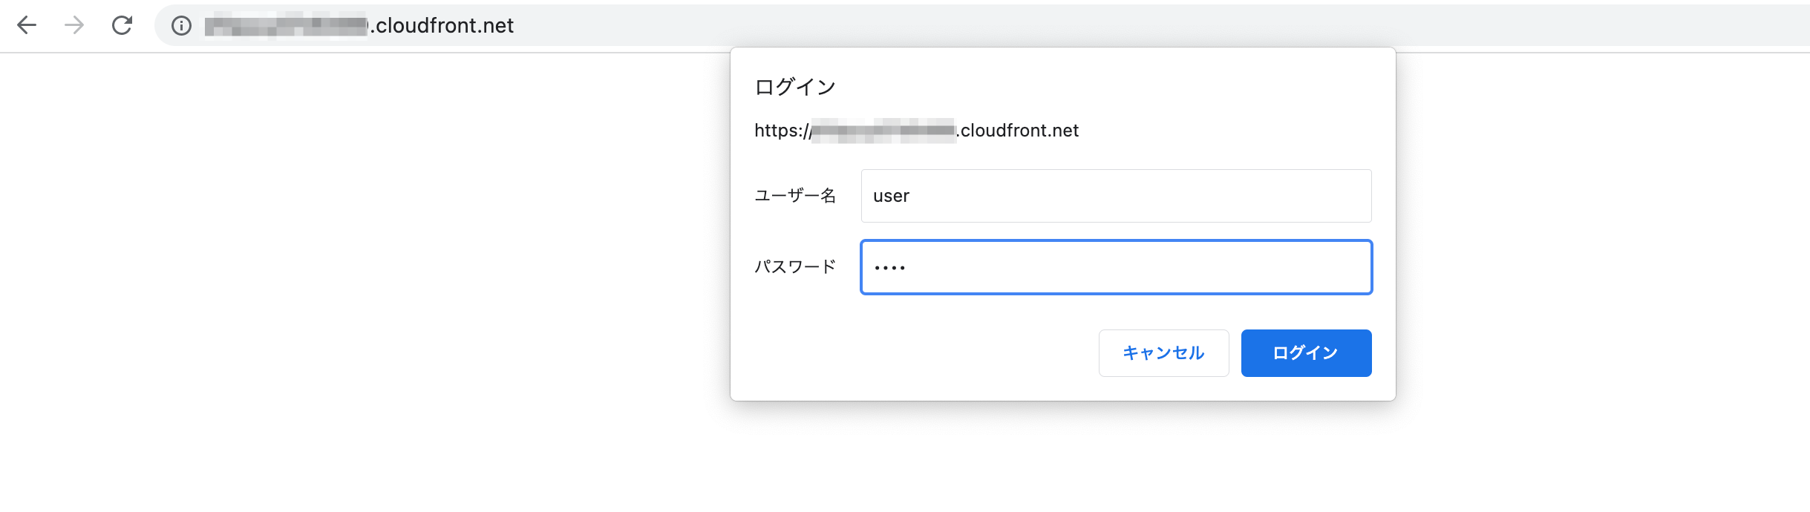Cancel login with キャンセル button
The image size is (1810, 512).
pos(1163,353)
